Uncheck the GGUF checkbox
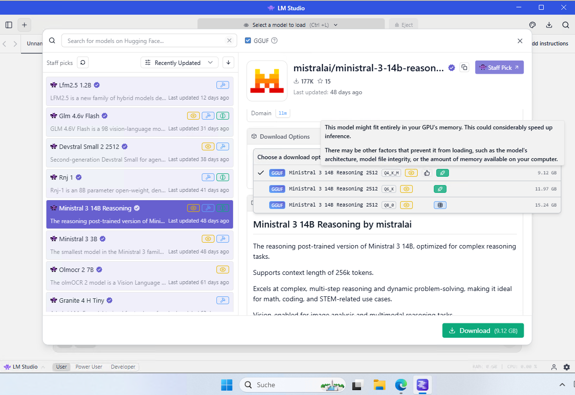Image resolution: width=575 pixels, height=395 pixels. point(248,41)
